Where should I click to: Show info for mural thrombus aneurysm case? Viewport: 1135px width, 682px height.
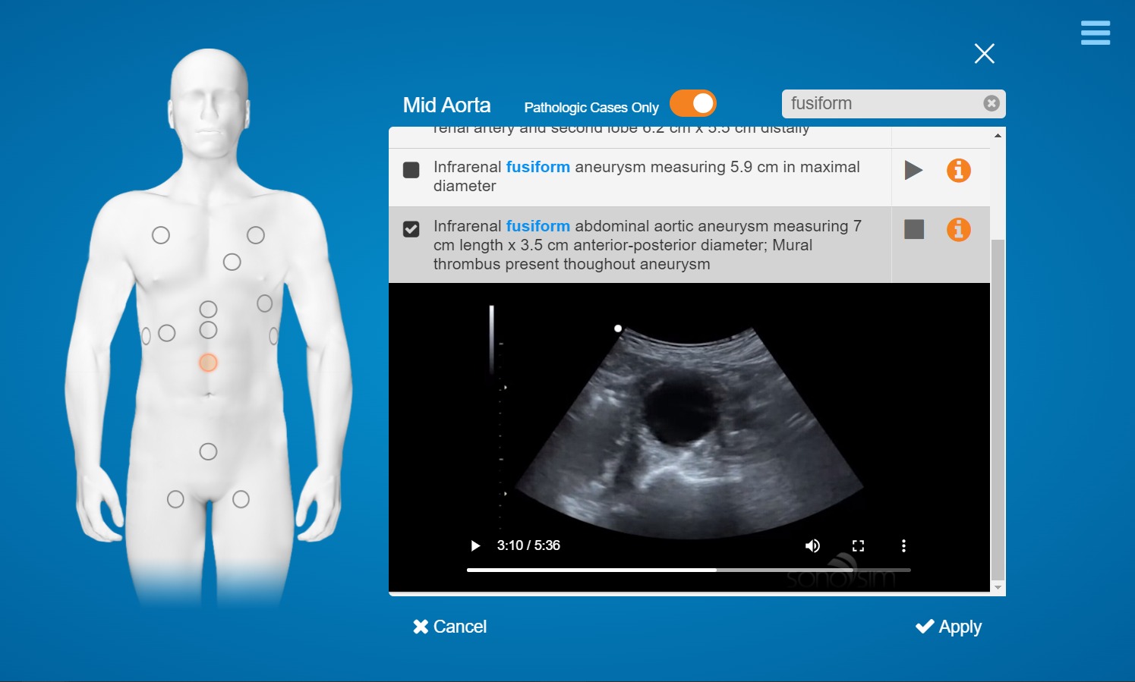coord(958,229)
